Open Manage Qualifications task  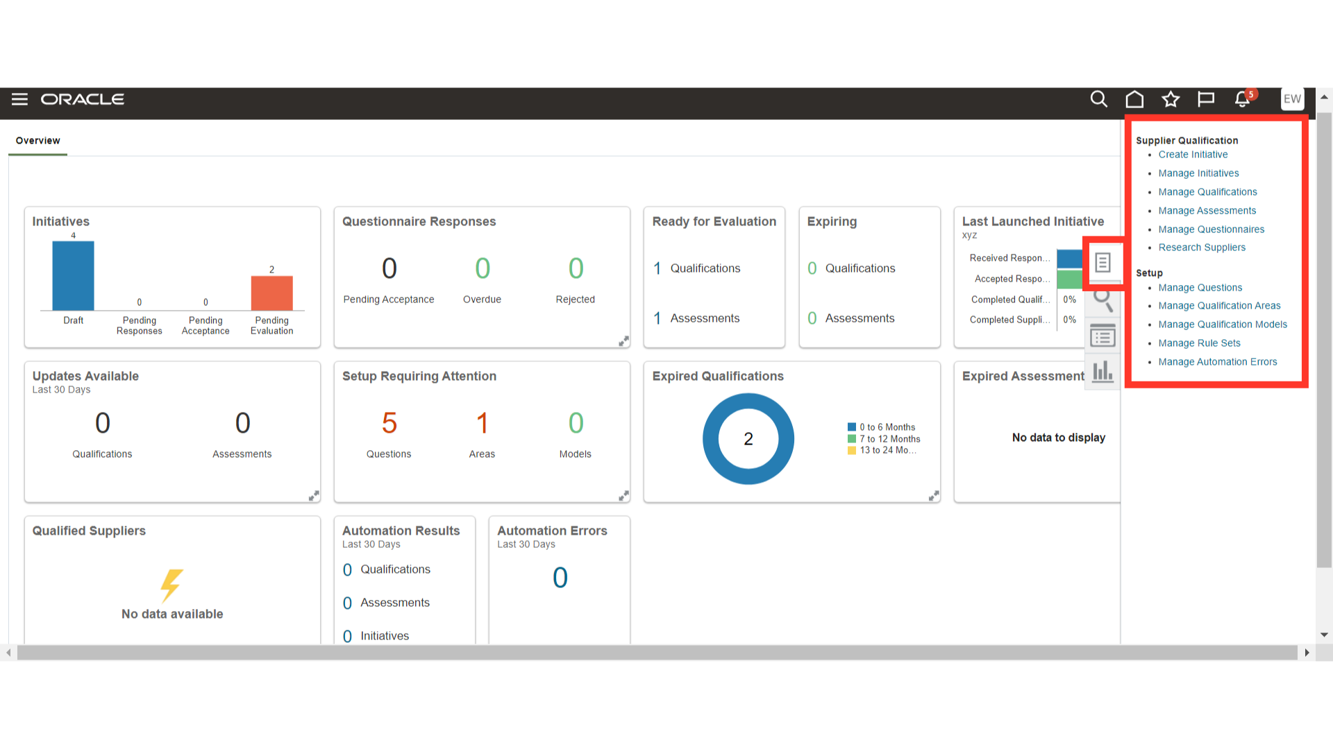1207,192
